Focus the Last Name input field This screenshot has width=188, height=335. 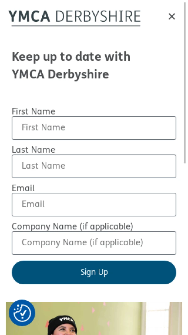pyautogui.click(x=94, y=166)
